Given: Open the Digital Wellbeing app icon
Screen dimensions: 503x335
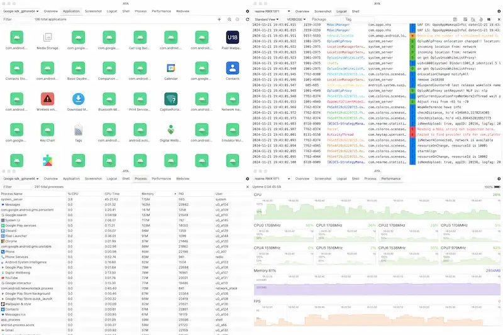Looking at the screenshot, I should click(171, 130).
